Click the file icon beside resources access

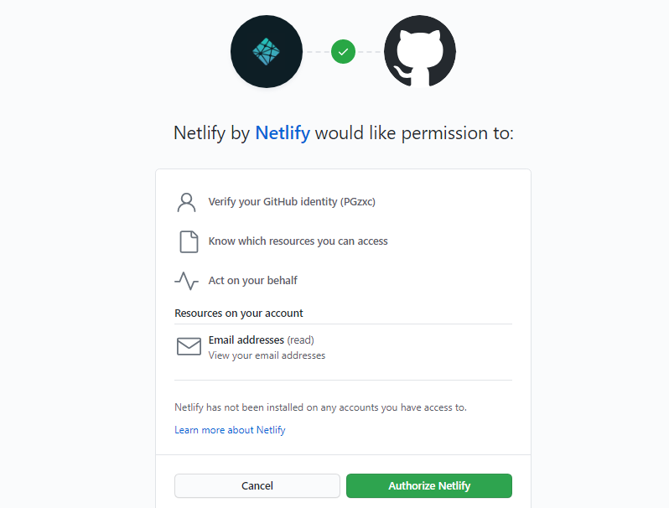[x=189, y=241]
